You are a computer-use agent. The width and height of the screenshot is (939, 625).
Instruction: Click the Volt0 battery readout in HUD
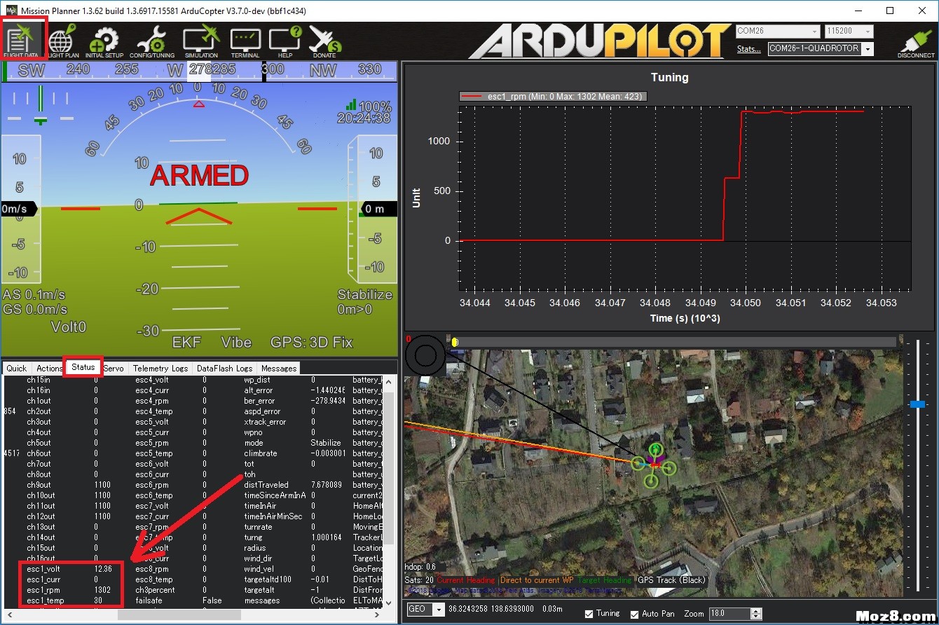click(x=68, y=327)
